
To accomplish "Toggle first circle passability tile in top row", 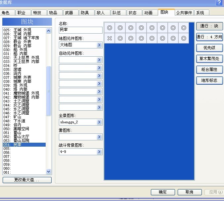I will tap(110, 28).
